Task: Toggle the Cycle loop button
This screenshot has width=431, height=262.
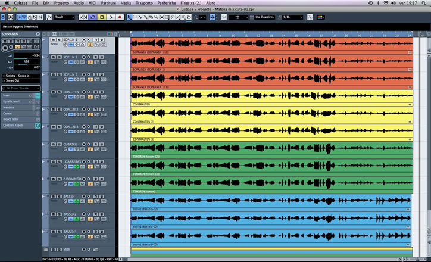Action: (93, 17)
